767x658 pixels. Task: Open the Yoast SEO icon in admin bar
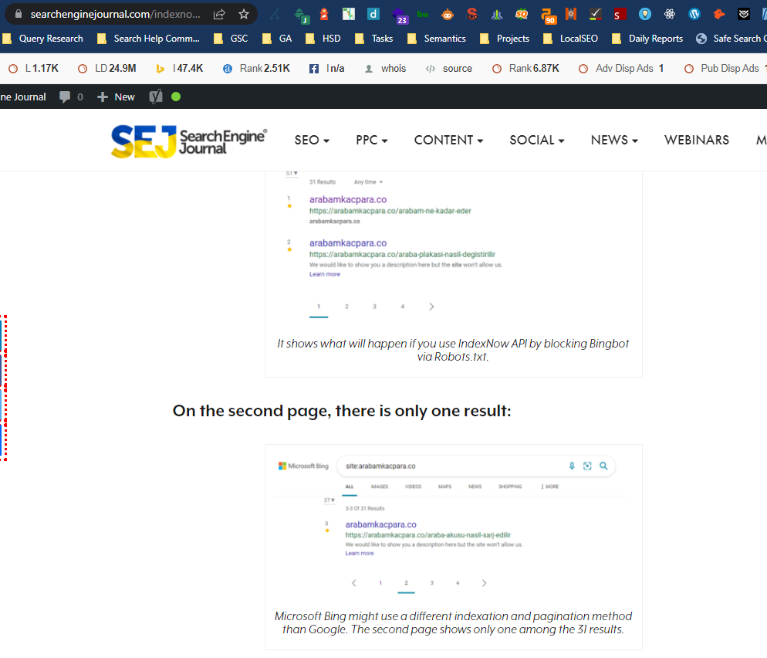pos(156,97)
